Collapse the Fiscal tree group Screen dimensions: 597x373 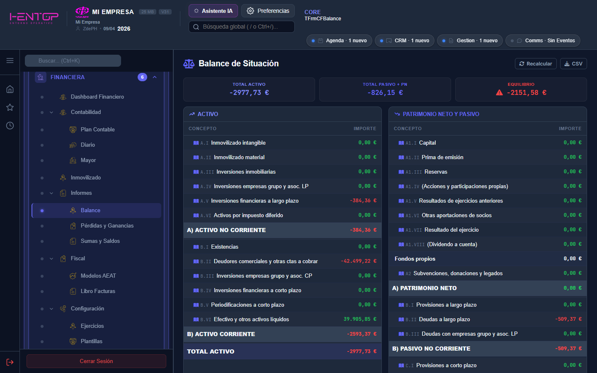(51, 259)
